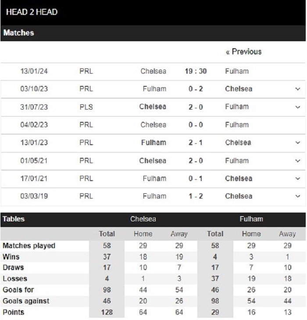307x320 pixels.
Task: Click the 2 - 1 score on 13/01/23
Action: 196,143
